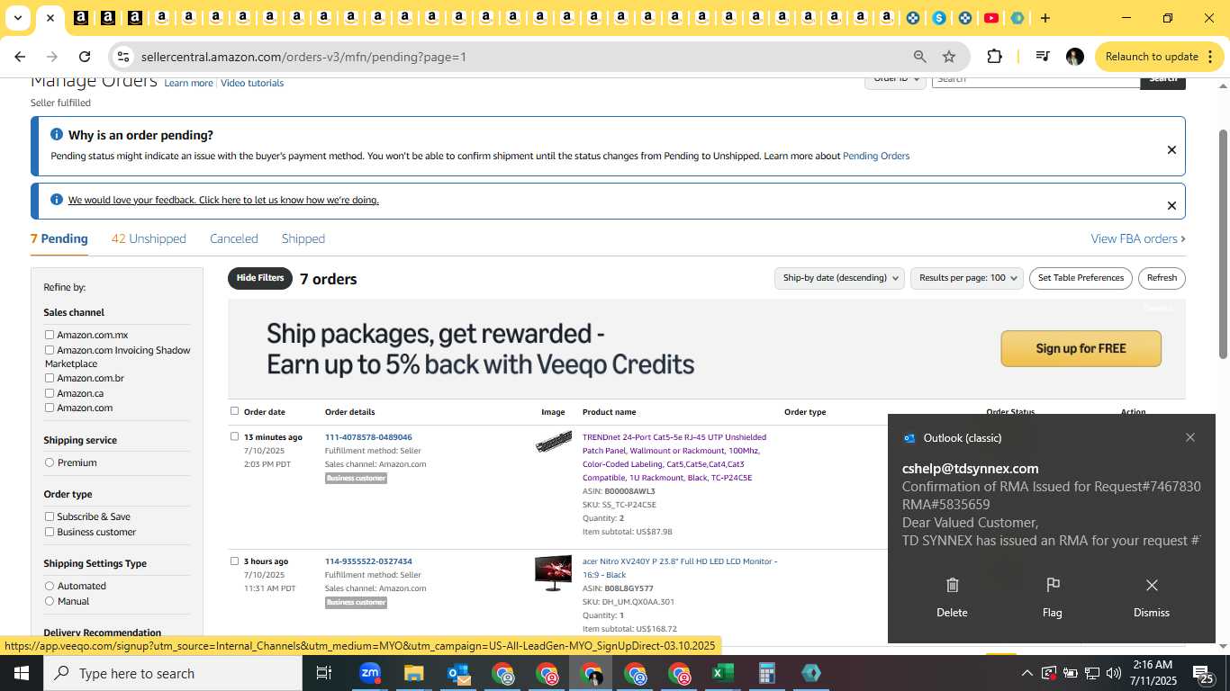
Task: Flag the email in Outlook notification
Action: click(1052, 597)
